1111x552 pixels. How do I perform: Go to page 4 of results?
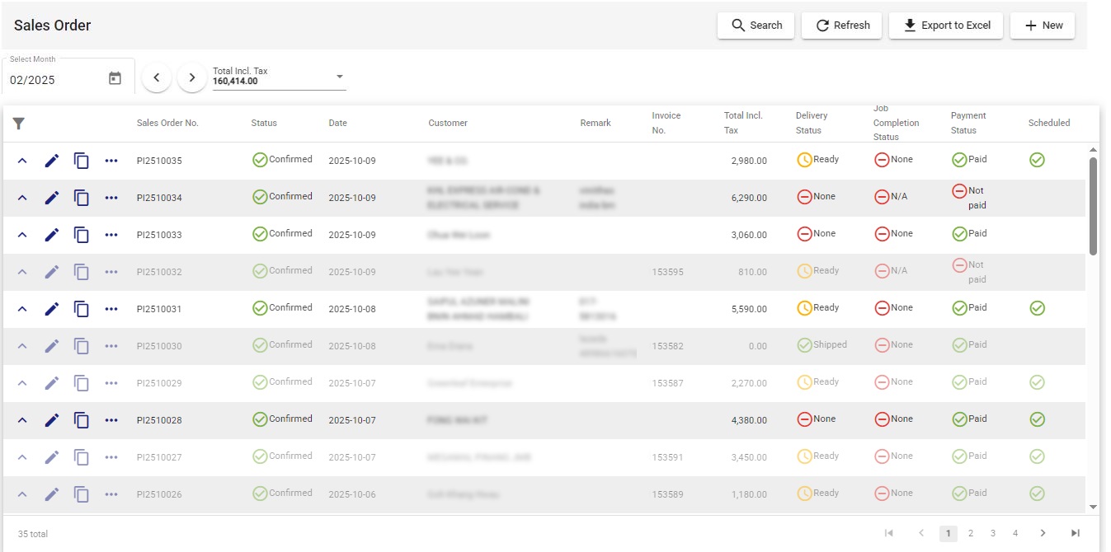tap(1015, 533)
